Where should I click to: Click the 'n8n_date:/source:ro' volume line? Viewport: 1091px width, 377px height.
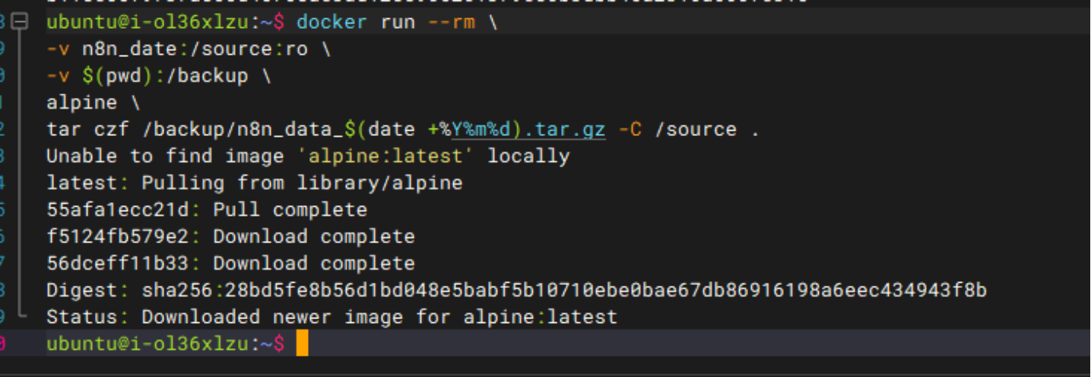coord(189,49)
